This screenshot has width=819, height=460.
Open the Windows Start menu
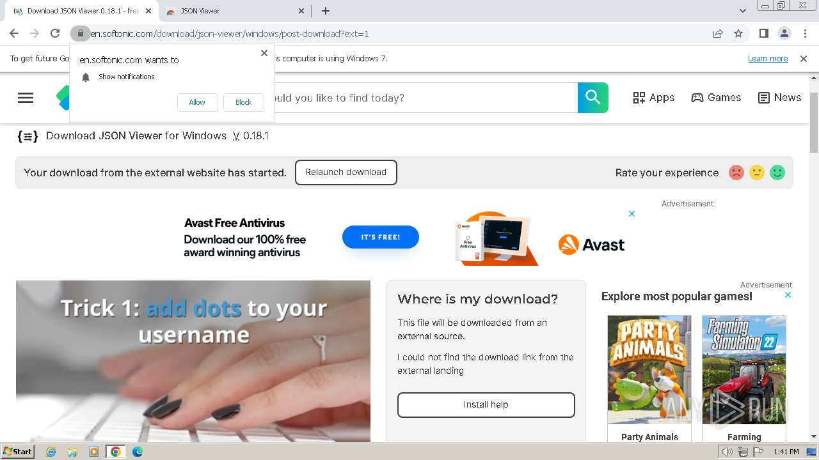point(17,452)
